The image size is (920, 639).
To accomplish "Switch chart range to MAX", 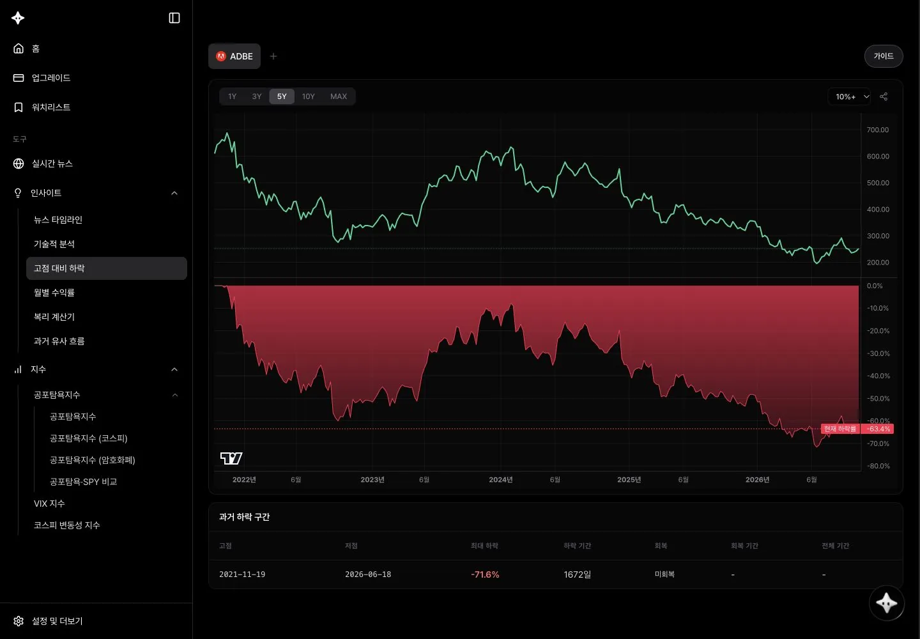I will pyautogui.click(x=339, y=96).
